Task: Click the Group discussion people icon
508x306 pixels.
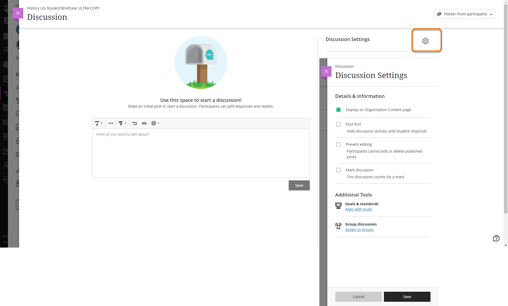Action: tap(338, 226)
